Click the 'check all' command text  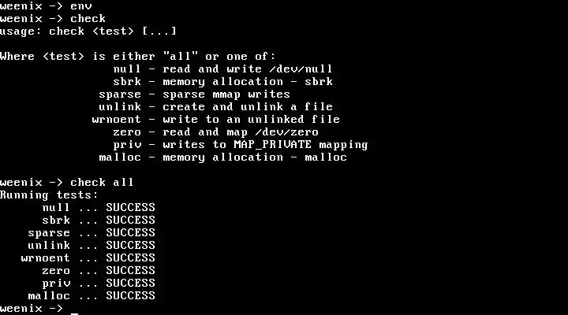[102, 182]
